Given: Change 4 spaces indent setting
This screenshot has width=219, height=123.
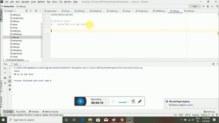Looking at the screenshot, I should (195, 115).
